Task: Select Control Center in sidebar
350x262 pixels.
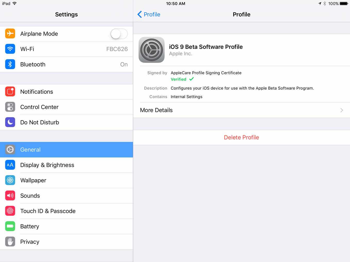Action: 66,107
